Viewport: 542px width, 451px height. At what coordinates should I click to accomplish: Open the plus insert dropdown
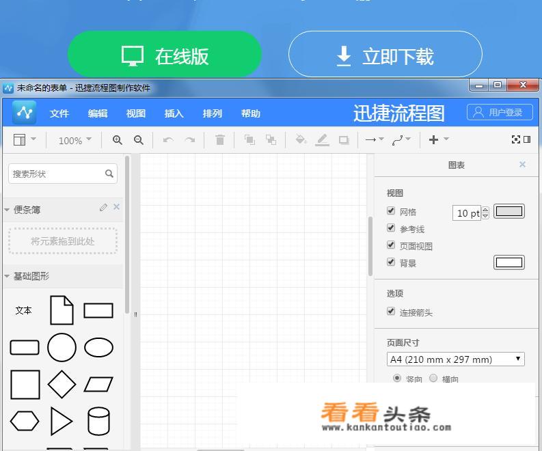(x=438, y=139)
